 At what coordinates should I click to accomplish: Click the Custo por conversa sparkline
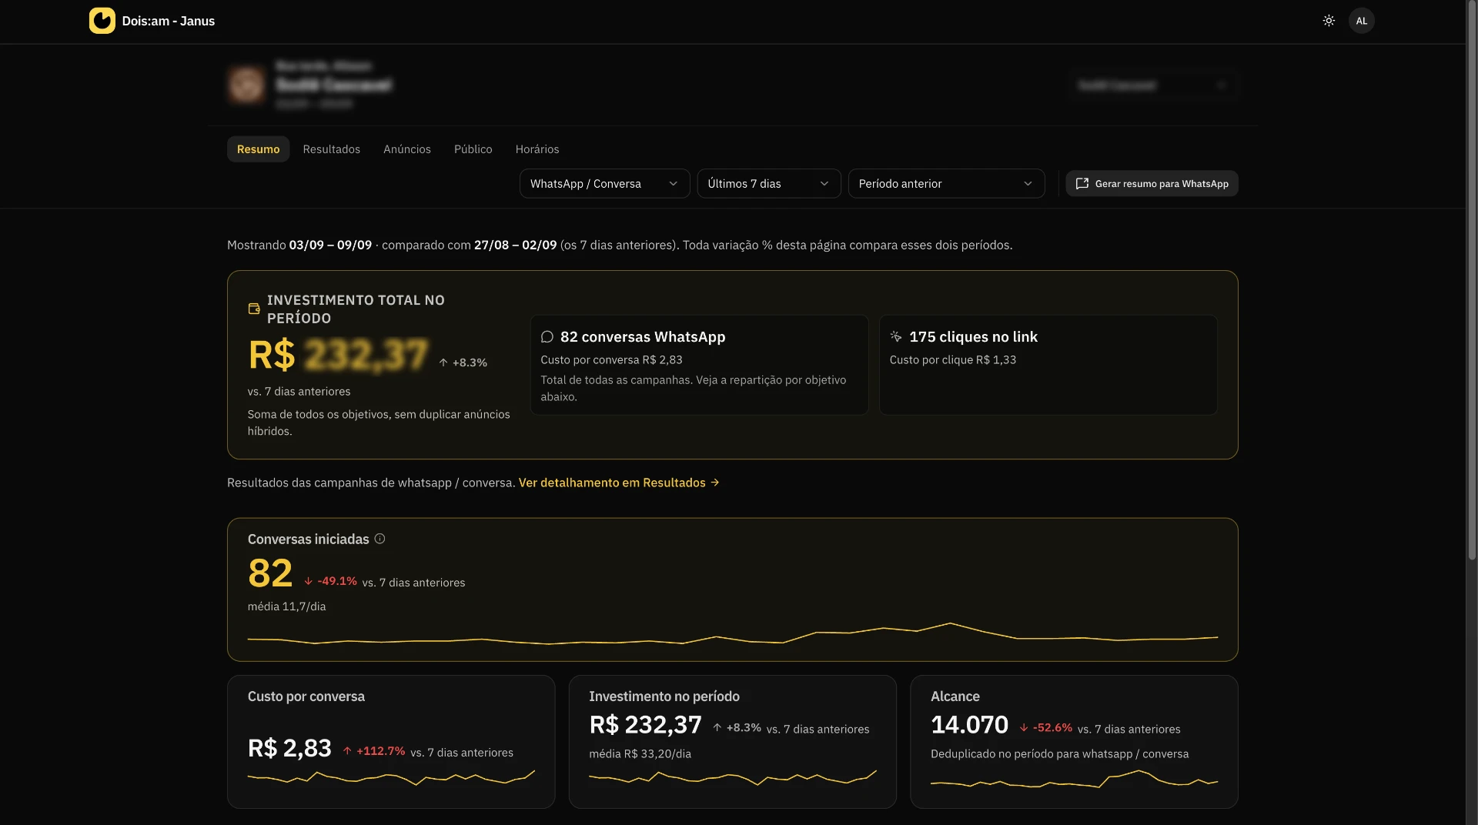click(x=391, y=778)
